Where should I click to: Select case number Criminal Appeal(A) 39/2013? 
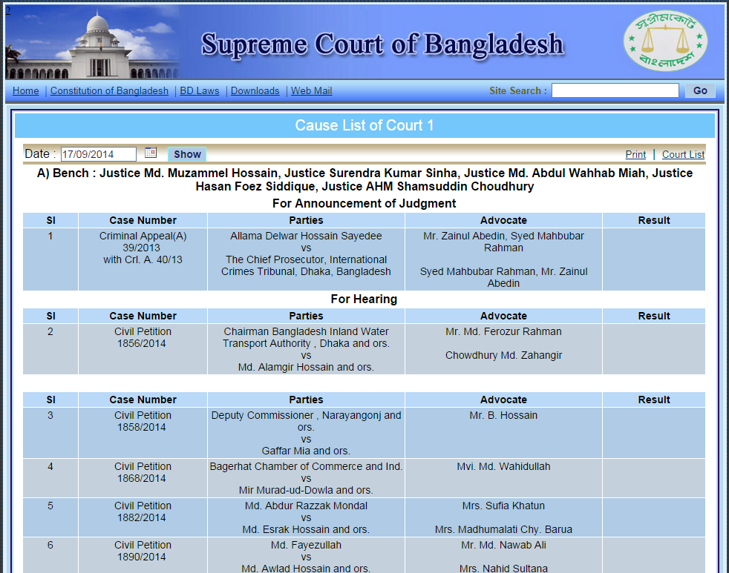(143, 242)
